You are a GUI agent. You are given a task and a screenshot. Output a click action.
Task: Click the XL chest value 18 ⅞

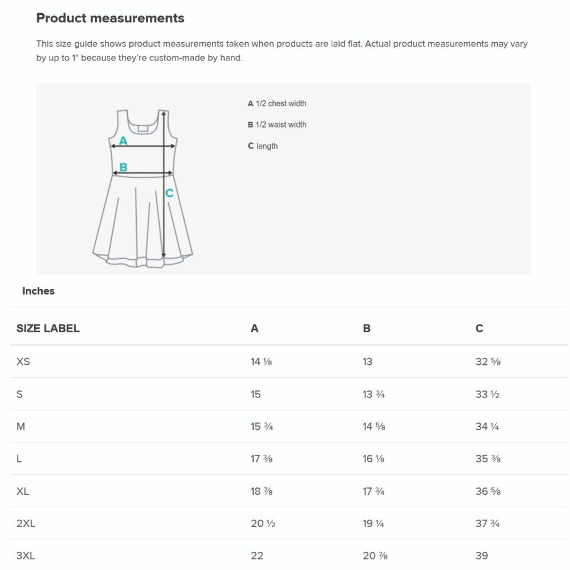coord(262,491)
